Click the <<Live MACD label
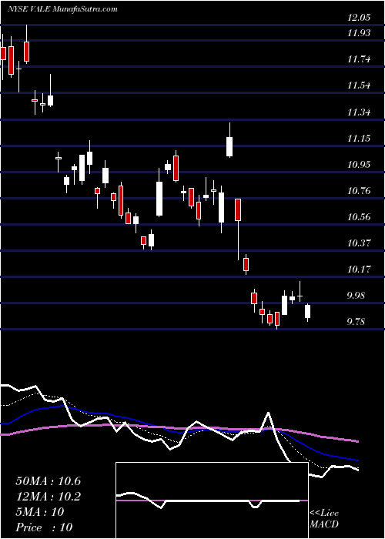This screenshot has width=385, height=539. pyautogui.click(x=324, y=519)
